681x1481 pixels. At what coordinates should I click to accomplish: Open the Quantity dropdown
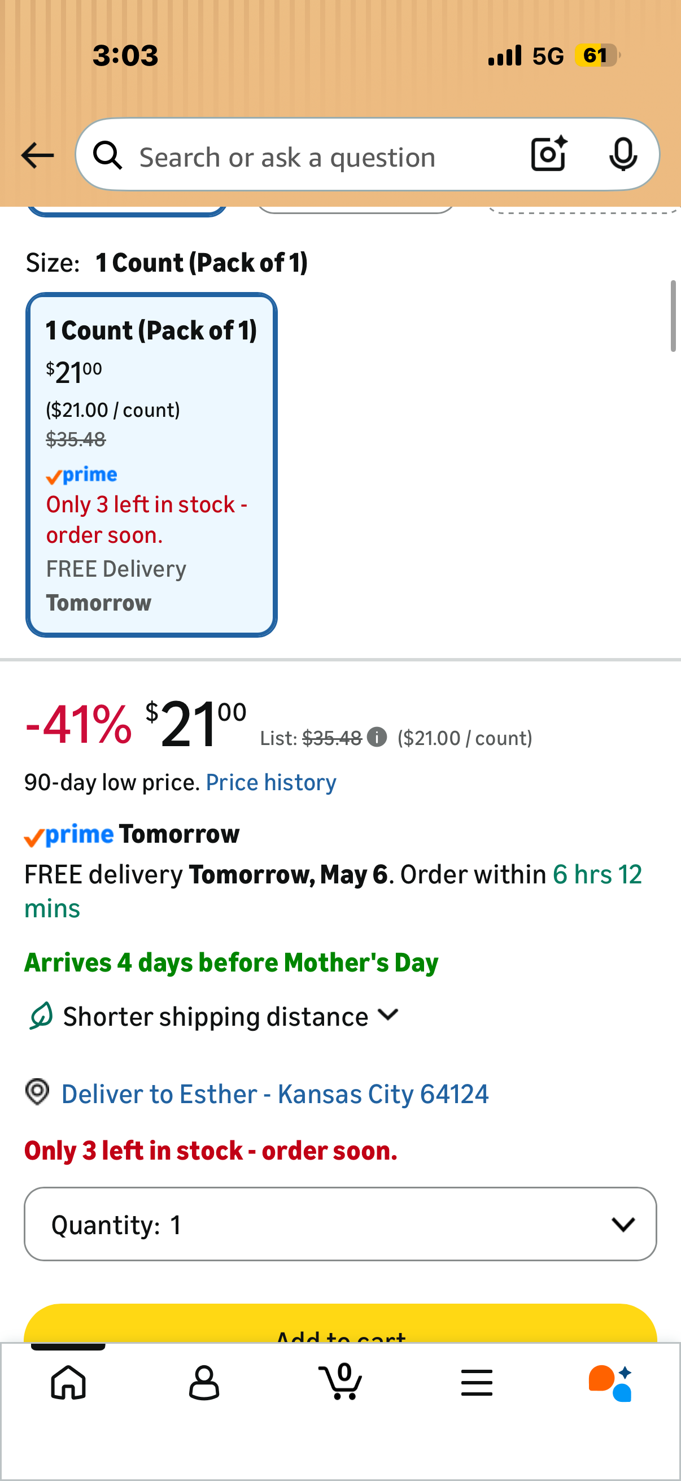click(x=340, y=1223)
